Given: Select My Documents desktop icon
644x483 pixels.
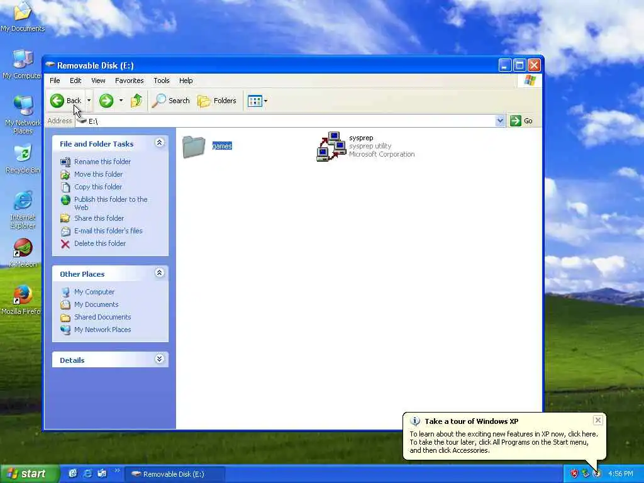Looking at the screenshot, I should coord(23,17).
